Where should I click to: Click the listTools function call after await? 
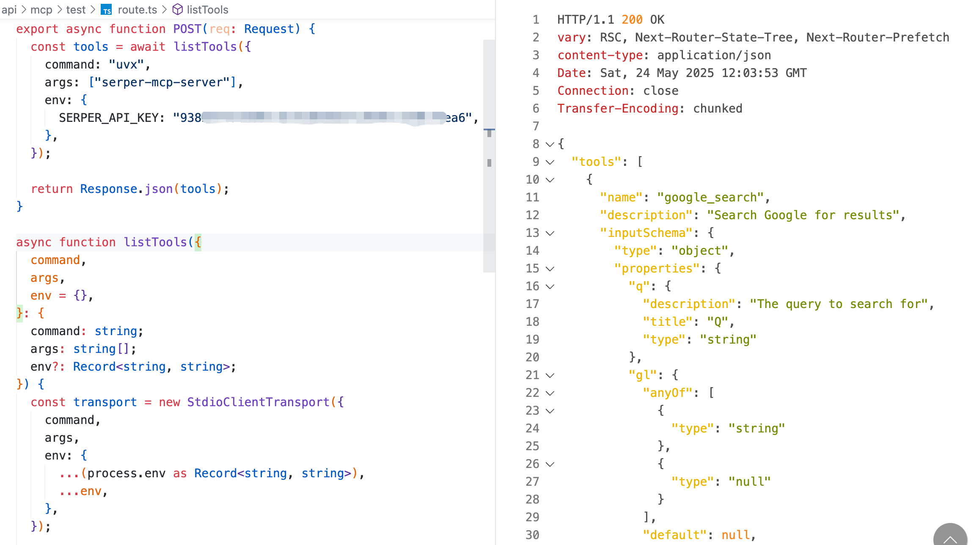tap(205, 47)
